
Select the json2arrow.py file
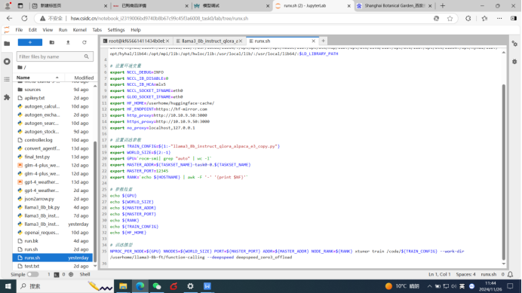pyautogui.click(x=53, y=199)
